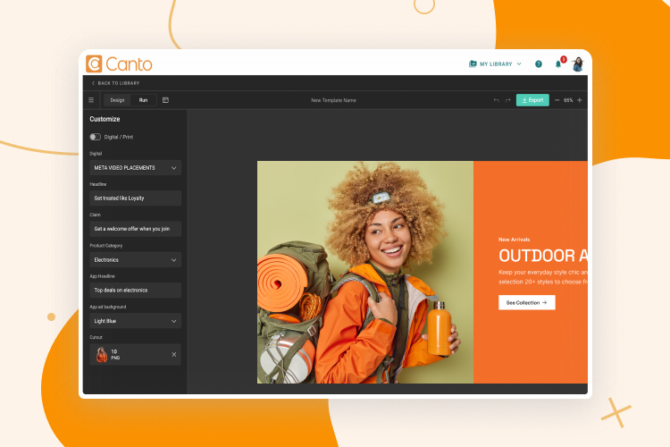
Task: Zoom out with the minus icon
Action: pyautogui.click(x=557, y=100)
